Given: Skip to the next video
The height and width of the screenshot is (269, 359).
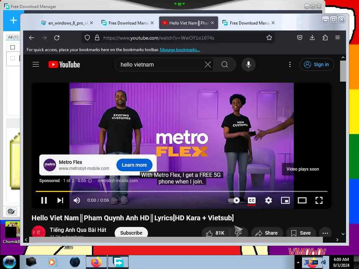Looking at the screenshot, I should (60, 200).
